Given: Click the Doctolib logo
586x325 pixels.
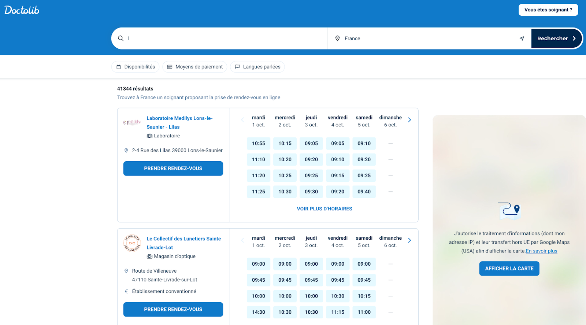Looking at the screenshot, I should (22, 10).
